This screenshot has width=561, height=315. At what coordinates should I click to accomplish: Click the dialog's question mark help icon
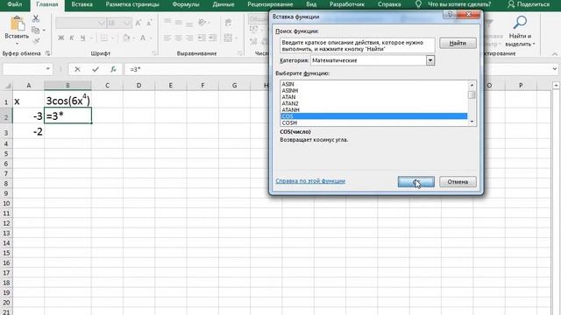(450, 14)
